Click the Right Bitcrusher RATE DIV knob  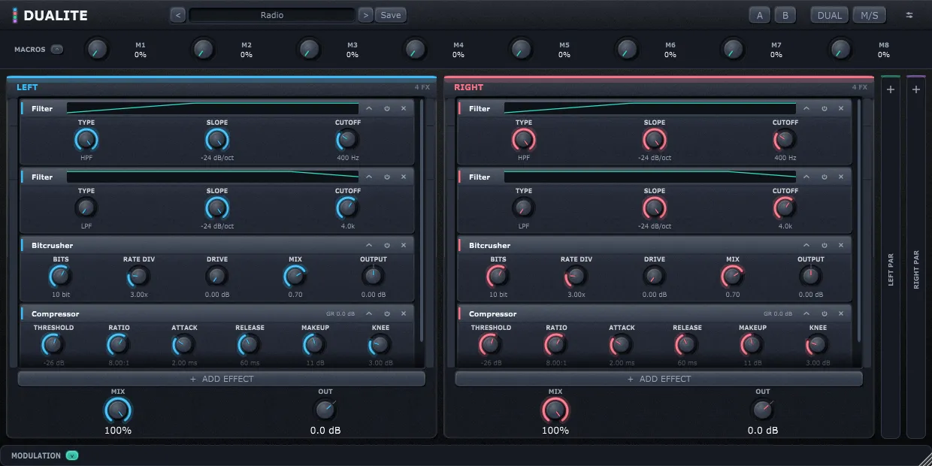click(x=576, y=276)
